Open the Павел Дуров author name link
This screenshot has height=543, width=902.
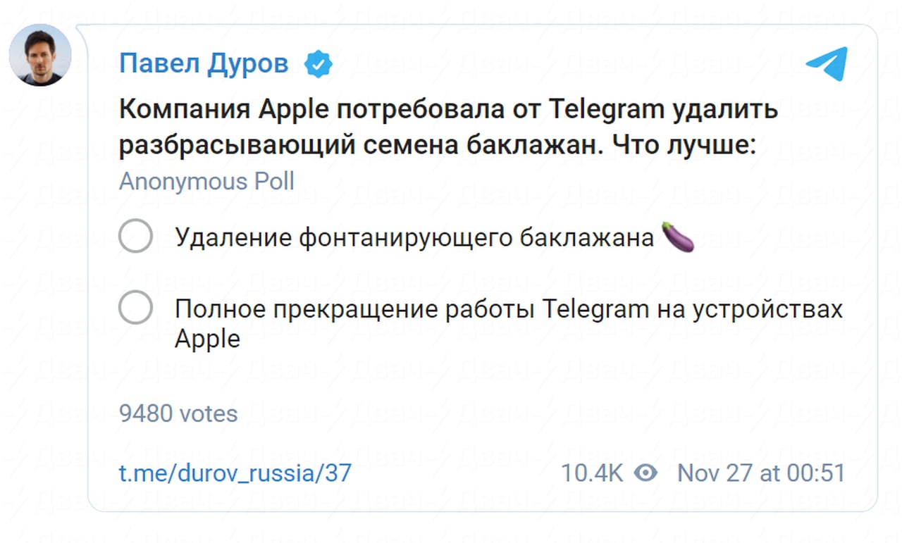(x=204, y=64)
